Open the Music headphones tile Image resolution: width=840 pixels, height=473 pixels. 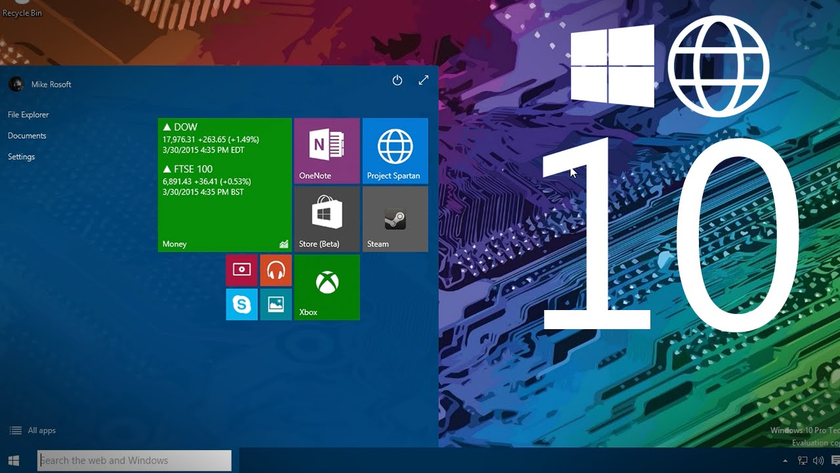click(276, 270)
